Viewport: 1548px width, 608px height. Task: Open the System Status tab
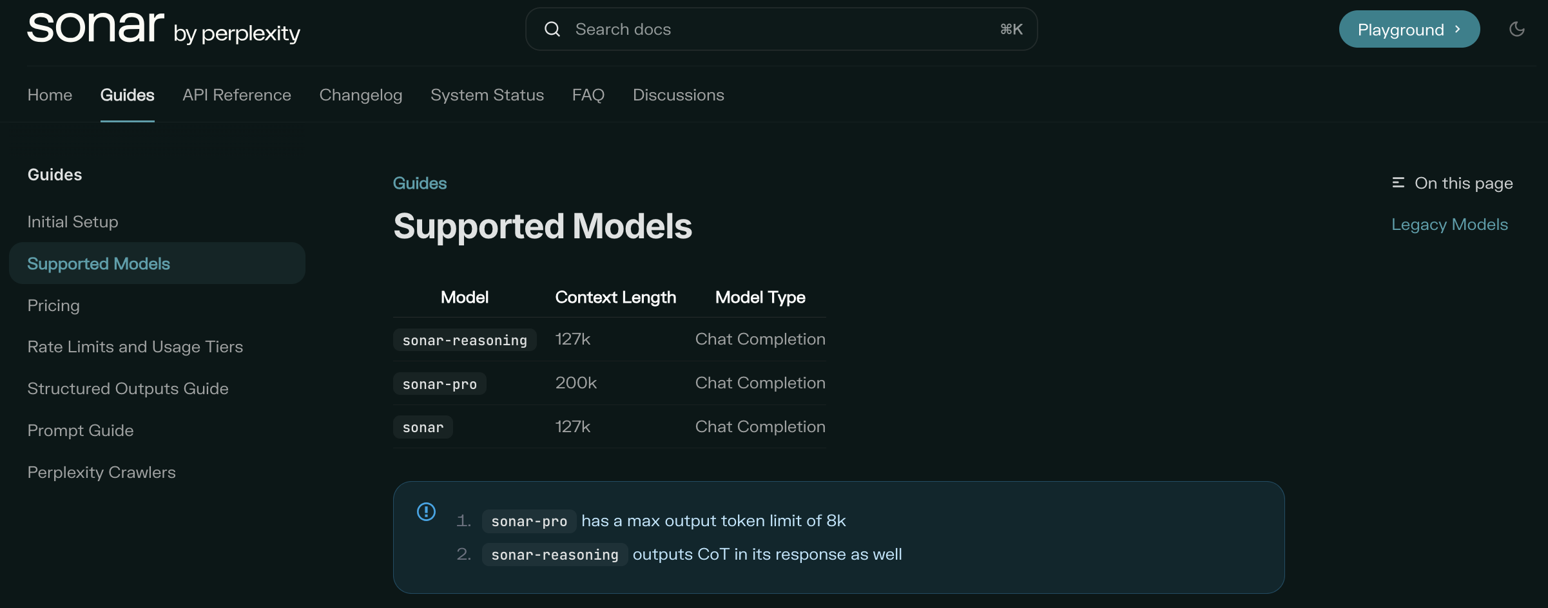[487, 95]
